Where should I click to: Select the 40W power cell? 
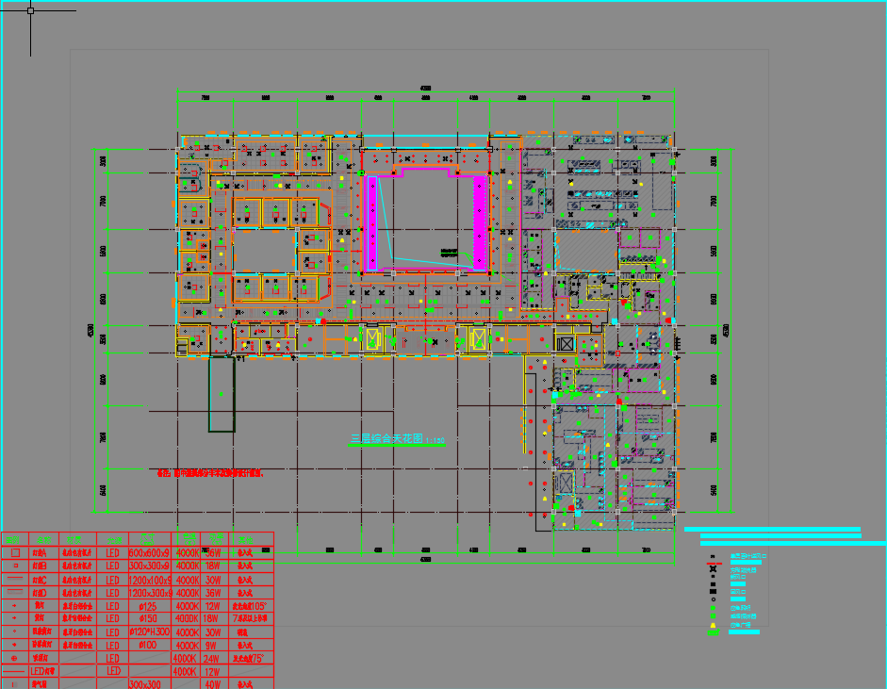(213, 684)
